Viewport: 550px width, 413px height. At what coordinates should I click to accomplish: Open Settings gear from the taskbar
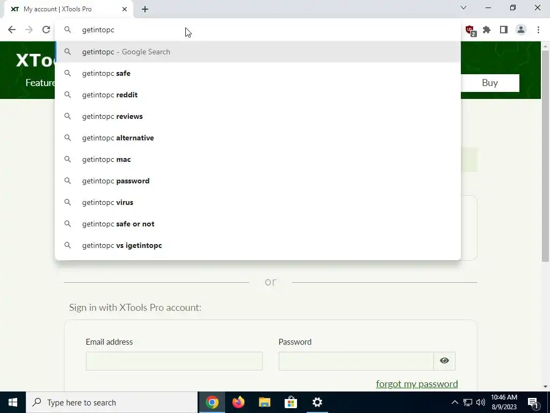pos(317,402)
